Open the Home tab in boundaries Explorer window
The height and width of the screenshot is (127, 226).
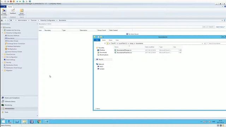[x=103, y=40]
